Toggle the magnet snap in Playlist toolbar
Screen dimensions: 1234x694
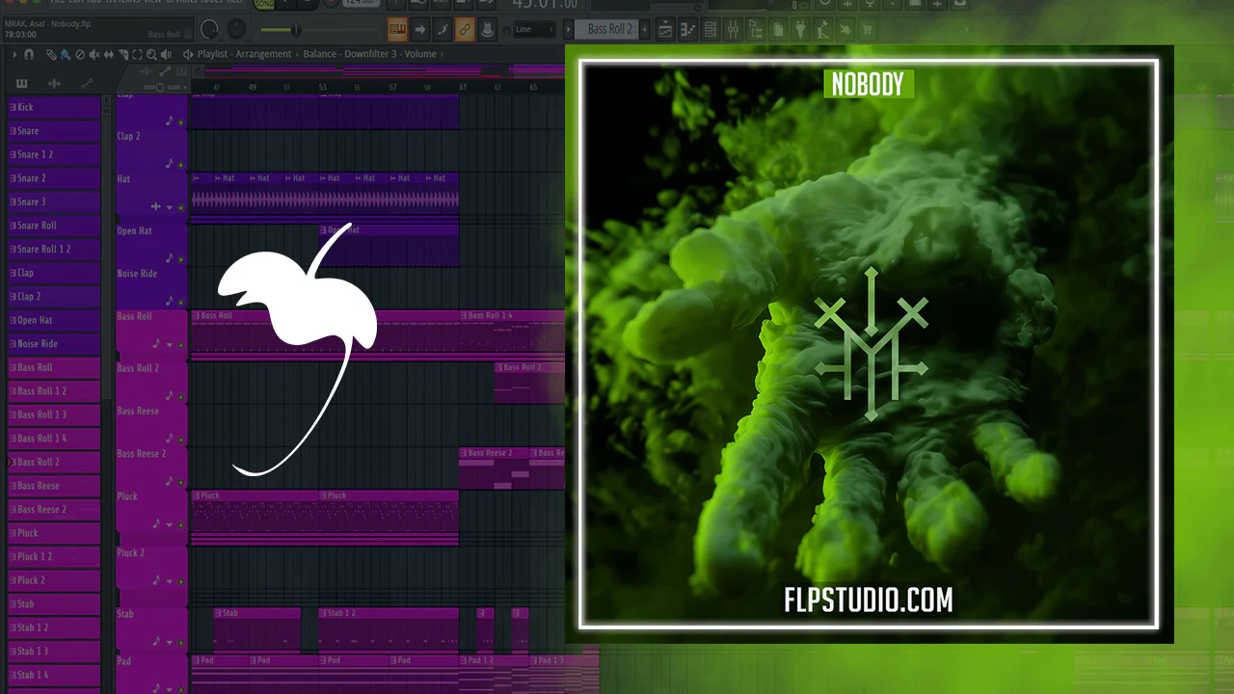point(29,55)
